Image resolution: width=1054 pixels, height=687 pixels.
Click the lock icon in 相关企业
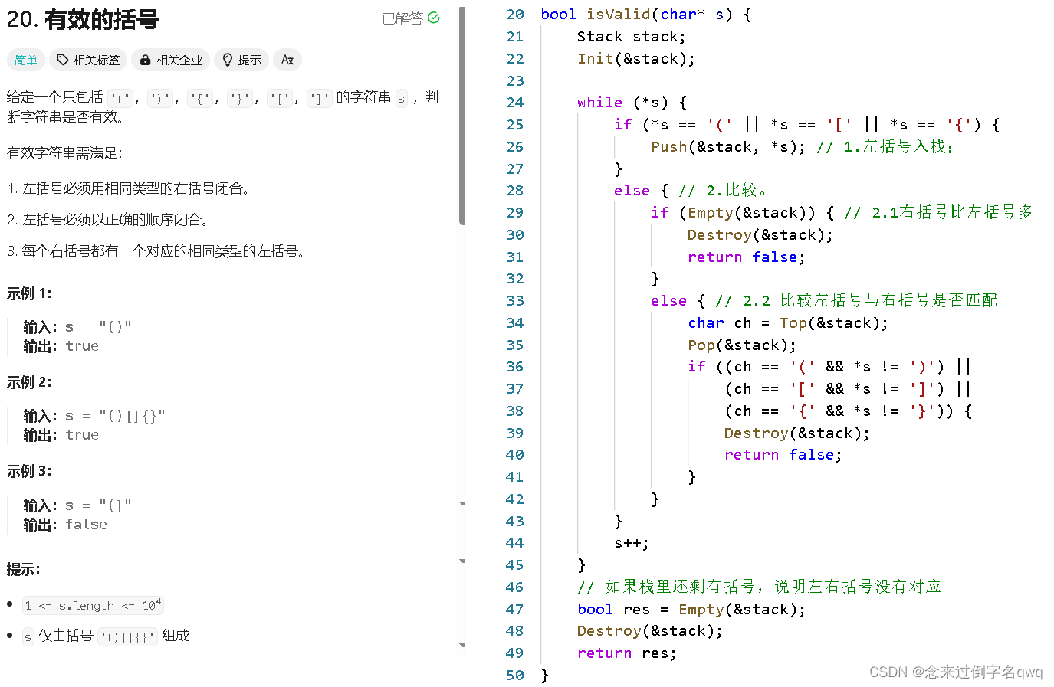coord(145,60)
